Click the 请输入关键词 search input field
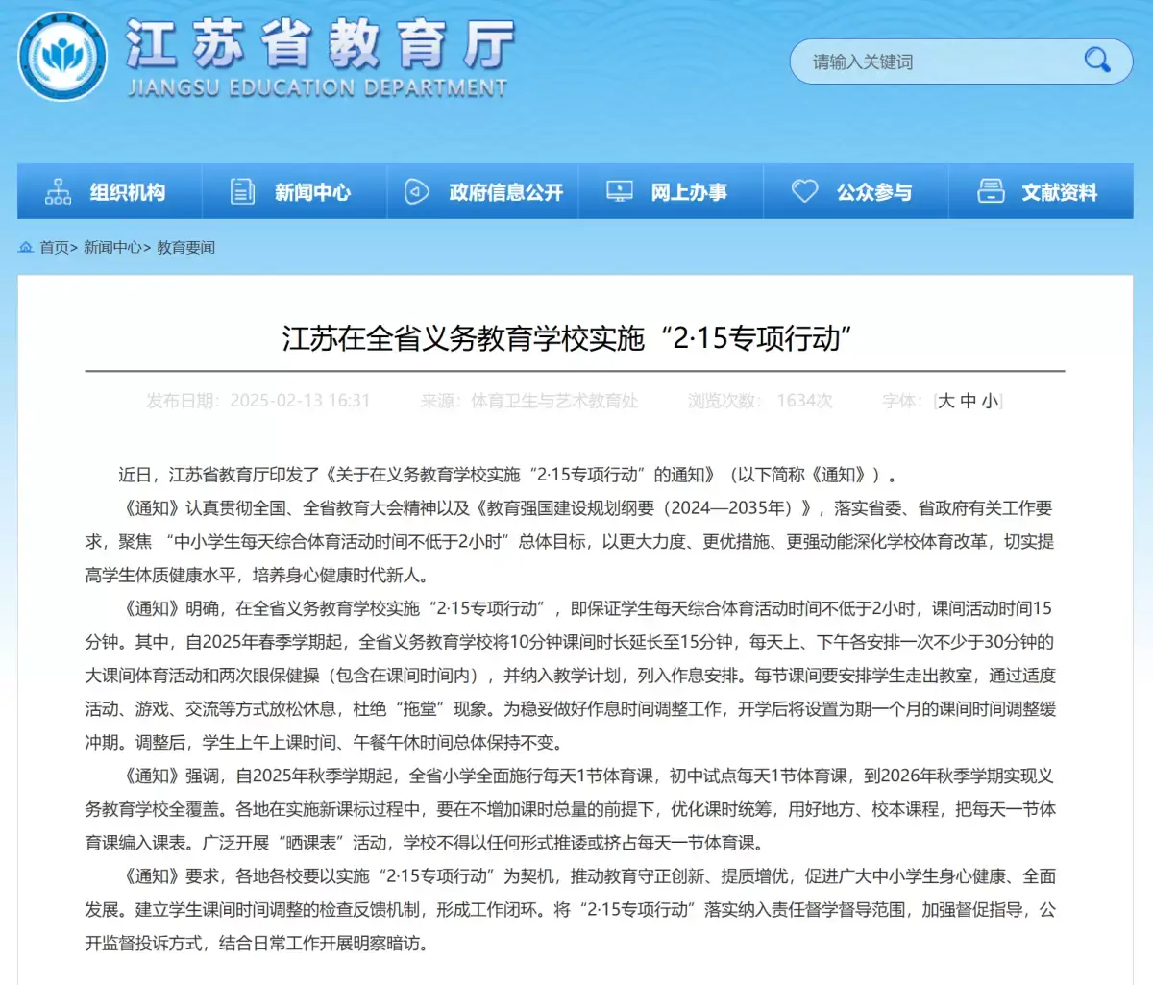The width and height of the screenshot is (1153, 985). click(932, 62)
